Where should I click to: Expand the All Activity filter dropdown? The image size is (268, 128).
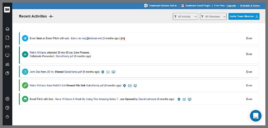(185, 17)
